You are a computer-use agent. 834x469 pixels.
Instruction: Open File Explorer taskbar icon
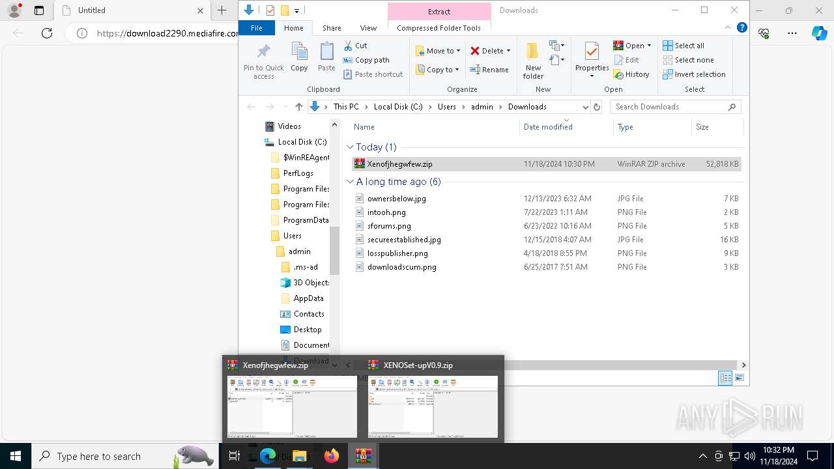click(299, 456)
